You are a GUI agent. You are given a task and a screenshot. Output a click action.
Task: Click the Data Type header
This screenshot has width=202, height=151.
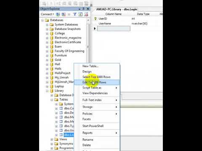click(x=143, y=14)
